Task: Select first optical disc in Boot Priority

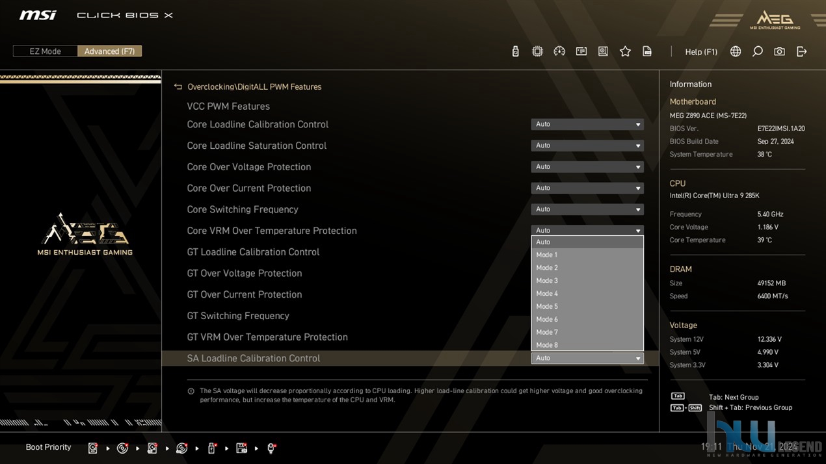Action: click(x=122, y=448)
